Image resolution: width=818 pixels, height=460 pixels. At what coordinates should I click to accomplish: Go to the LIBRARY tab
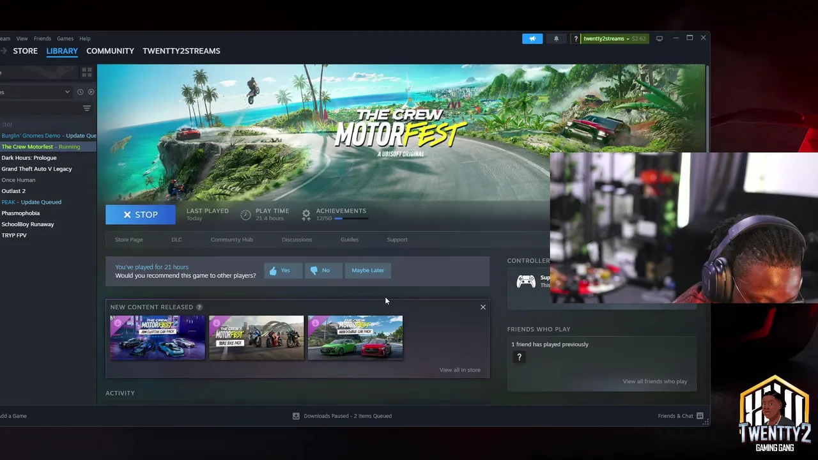coord(62,51)
